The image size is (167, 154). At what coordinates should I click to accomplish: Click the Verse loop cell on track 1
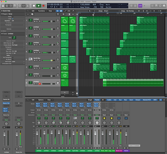[65, 20]
